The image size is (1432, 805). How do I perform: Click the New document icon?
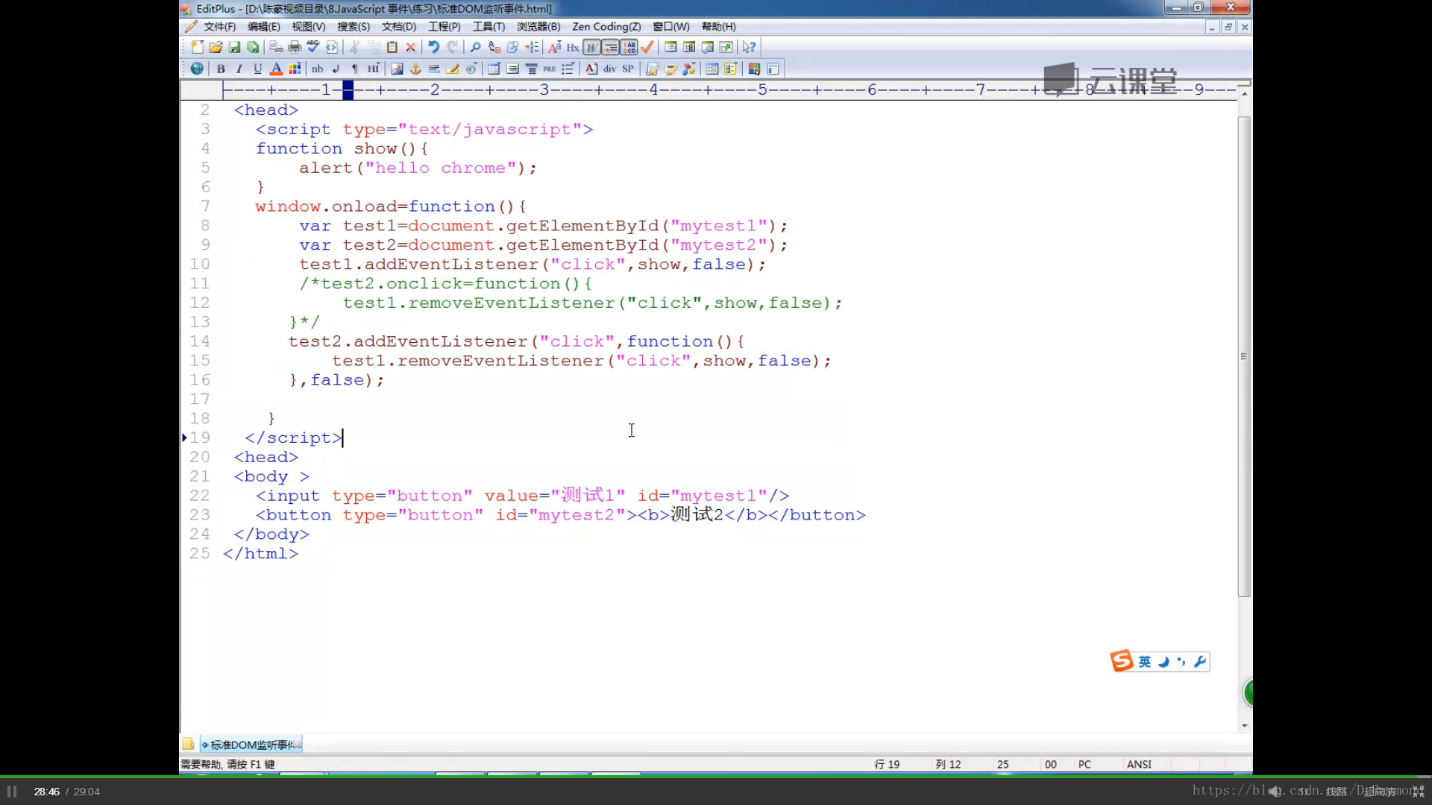click(197, 47)
